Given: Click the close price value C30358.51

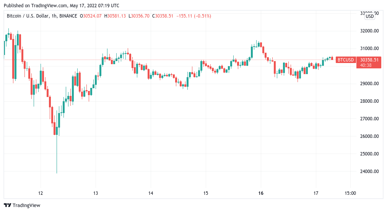Looking at the screenshot, I should 163,16.
